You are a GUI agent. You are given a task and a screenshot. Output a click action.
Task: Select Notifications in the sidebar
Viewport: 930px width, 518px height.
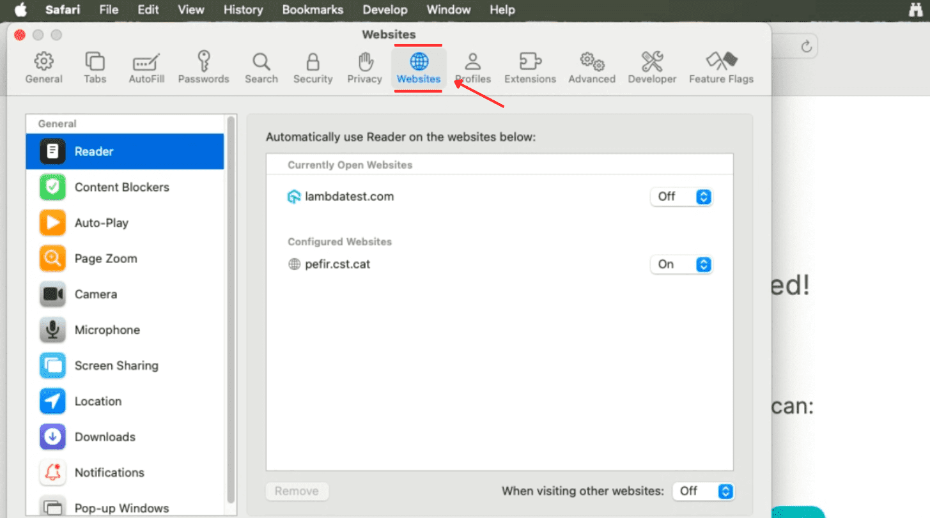(x=125, y=473)
